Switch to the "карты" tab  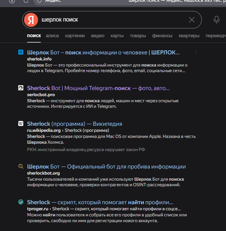[x=117, y=36]
